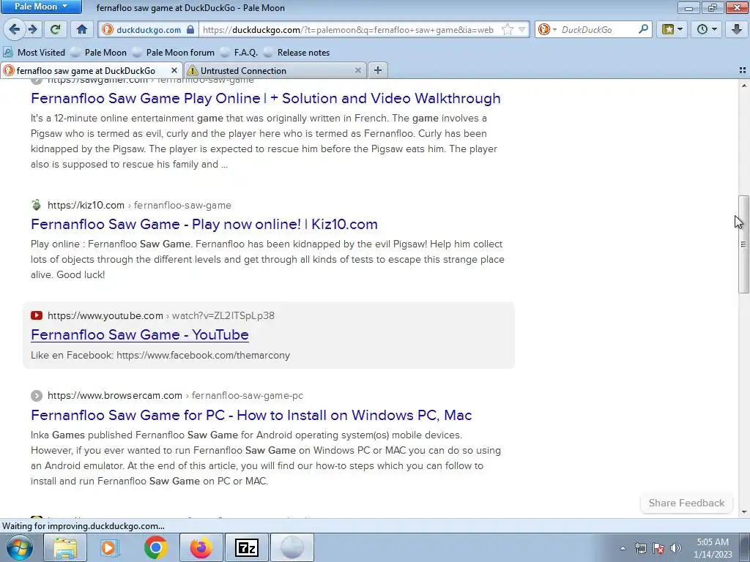The image size is (750, 562).
Task: Click the kiz10 favicon
Action: coord(37,206)
